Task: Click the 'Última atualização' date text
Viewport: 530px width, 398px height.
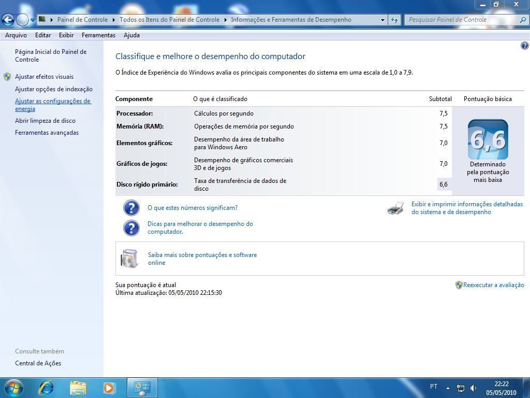Action: (x=168, y=293)
